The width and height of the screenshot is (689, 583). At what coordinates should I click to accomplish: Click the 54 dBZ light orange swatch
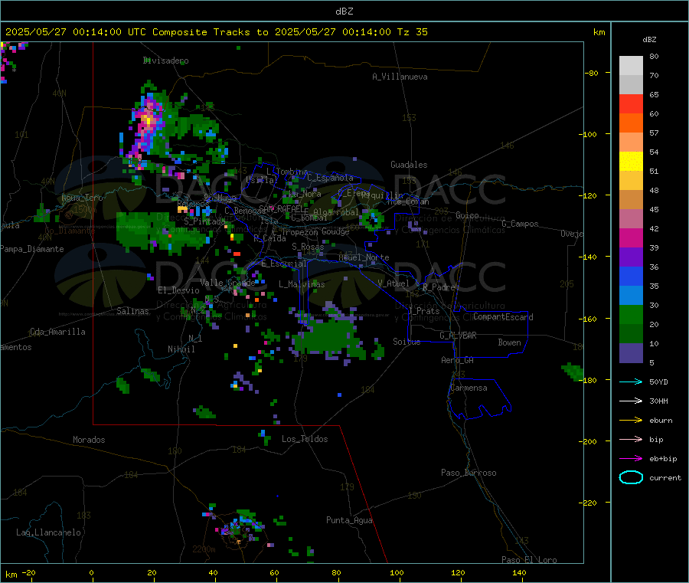coord(631,142)
